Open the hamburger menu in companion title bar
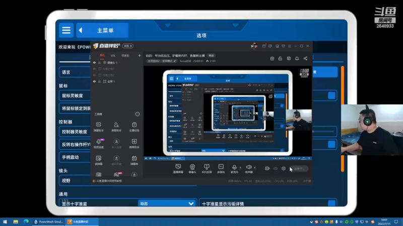The width and height of the screenshot is (403, 226). pyautogui.click(x=289, y=46)
